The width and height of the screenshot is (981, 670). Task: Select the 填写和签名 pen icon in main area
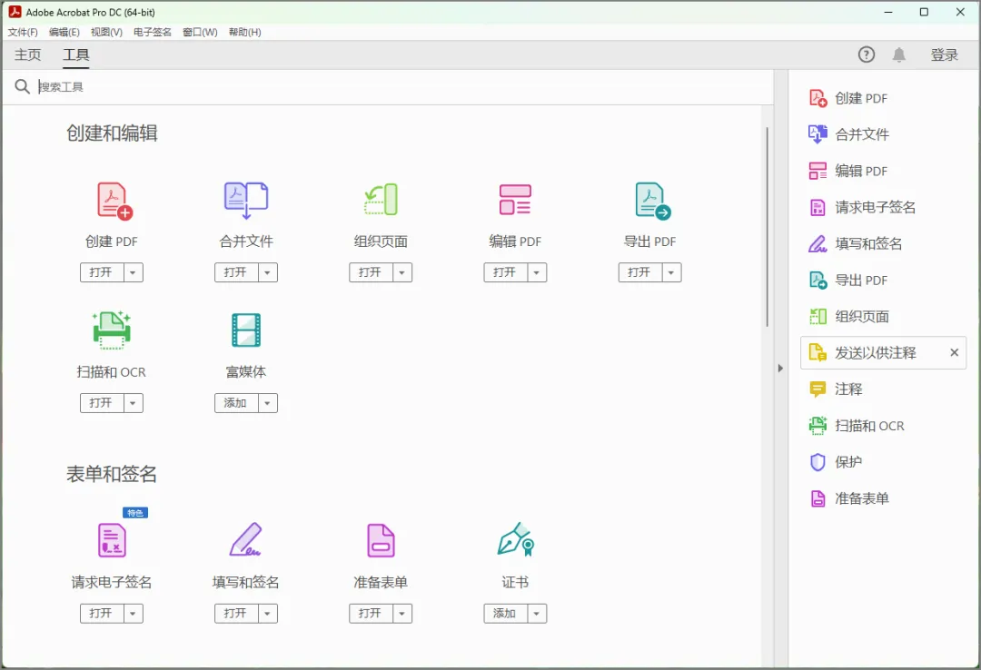(x=246, y=539)
